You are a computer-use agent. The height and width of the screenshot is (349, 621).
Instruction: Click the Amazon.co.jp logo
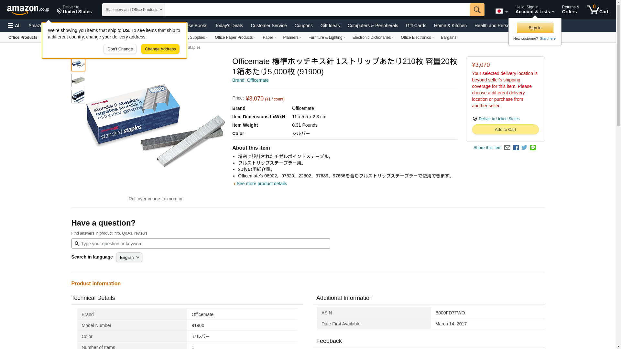(x=28, y=10)
